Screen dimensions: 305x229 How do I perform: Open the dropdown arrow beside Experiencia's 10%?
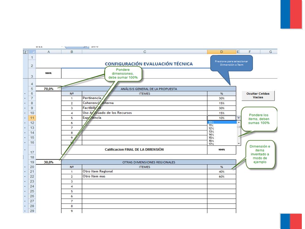pyautogui.click(x=239, y=118)
